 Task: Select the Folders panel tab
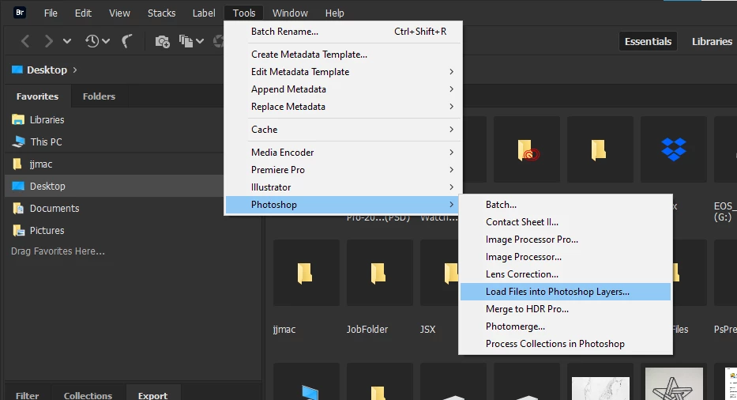click(x=99, y=96)
